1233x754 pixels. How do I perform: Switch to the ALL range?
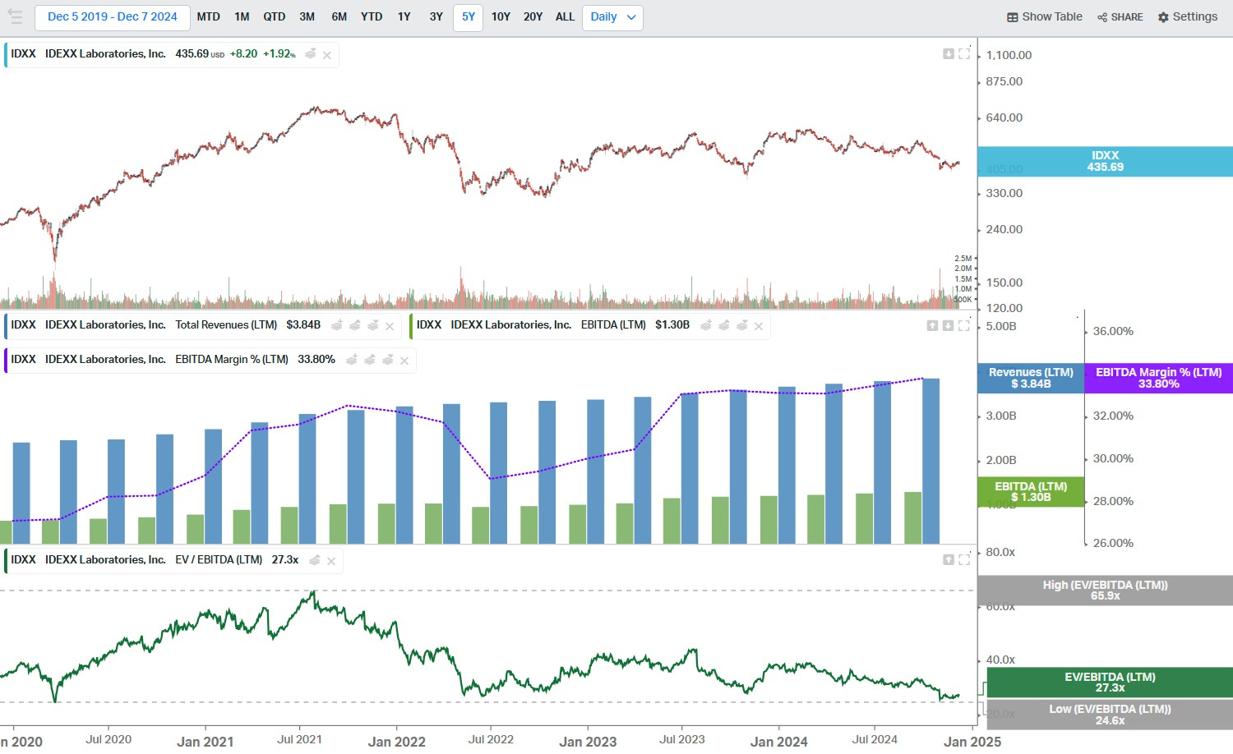pos(565,16)
